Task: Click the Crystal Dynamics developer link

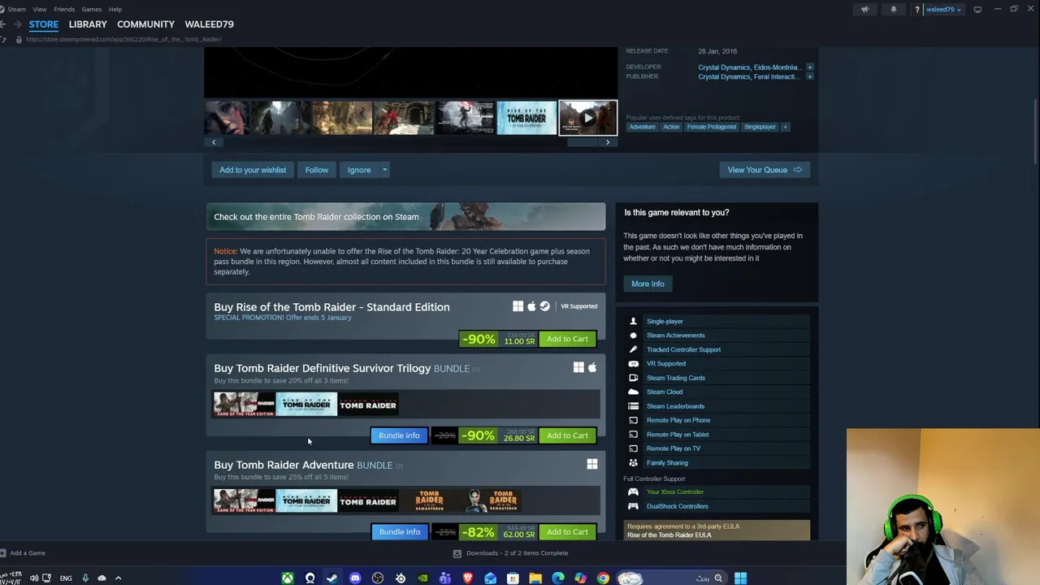Action: pos(723,67)
